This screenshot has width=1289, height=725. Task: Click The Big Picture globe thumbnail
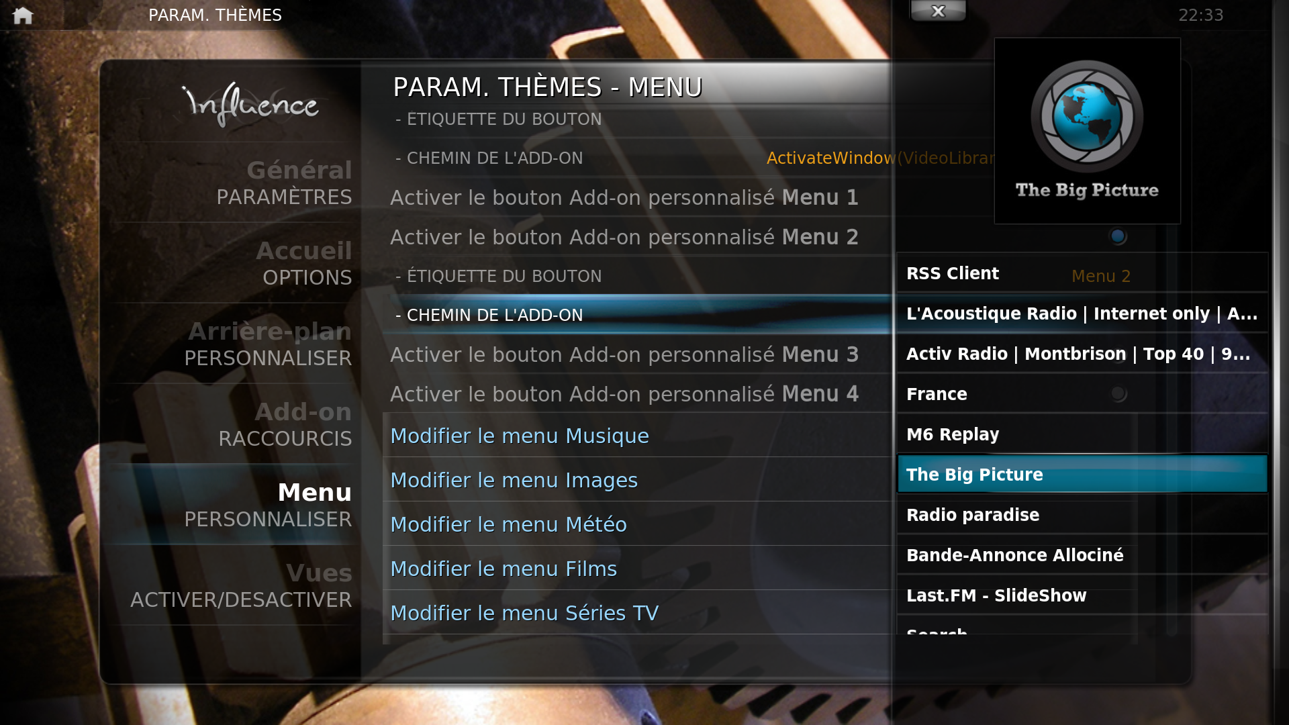point(1087,131)
